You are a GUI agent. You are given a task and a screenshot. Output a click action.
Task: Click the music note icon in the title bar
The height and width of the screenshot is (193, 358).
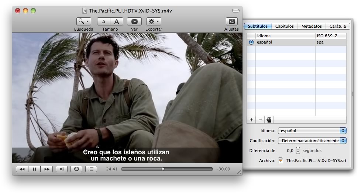[85, 11]
